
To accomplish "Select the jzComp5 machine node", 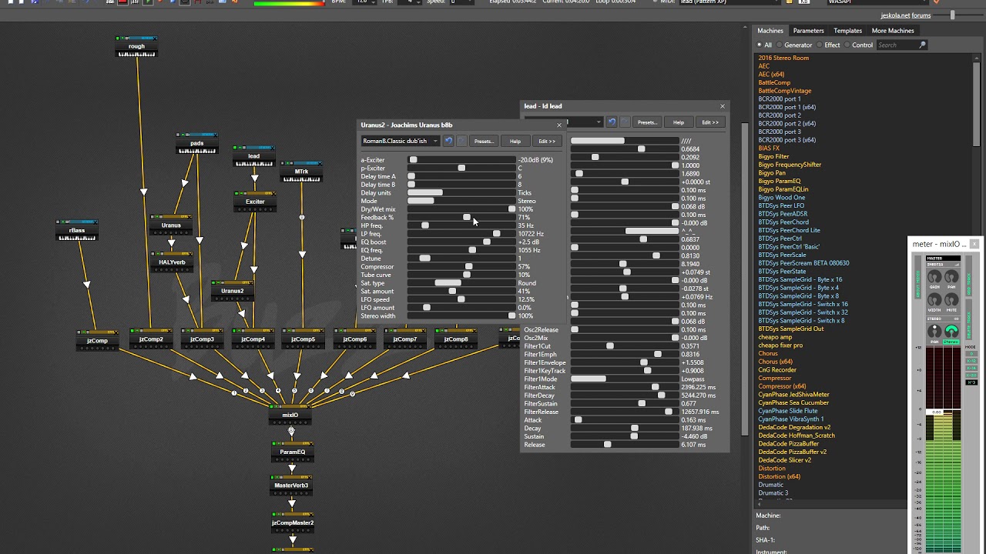I will (x=303, y=339).
